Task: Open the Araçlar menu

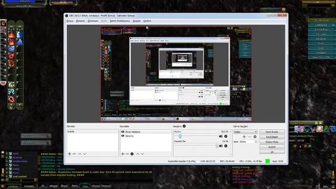Action: coord(136,21)
